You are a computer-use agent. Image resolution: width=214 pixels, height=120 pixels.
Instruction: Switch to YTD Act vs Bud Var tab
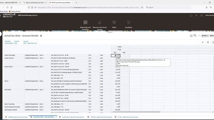[101, 117]
